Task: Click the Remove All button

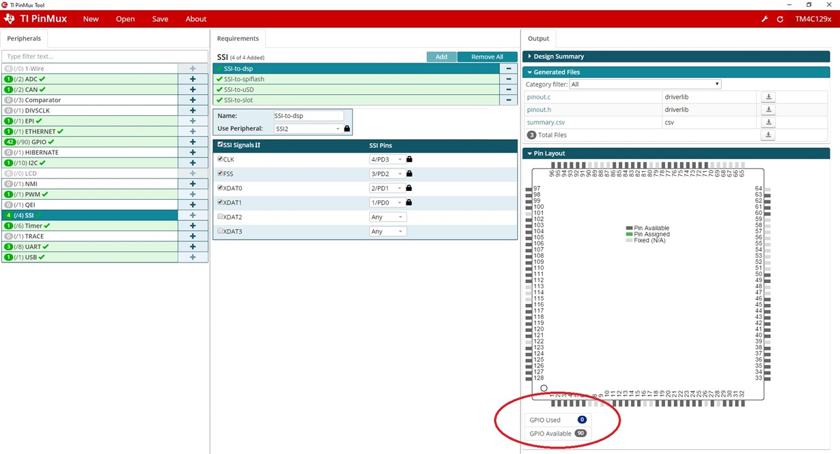Action: point(487,57)
